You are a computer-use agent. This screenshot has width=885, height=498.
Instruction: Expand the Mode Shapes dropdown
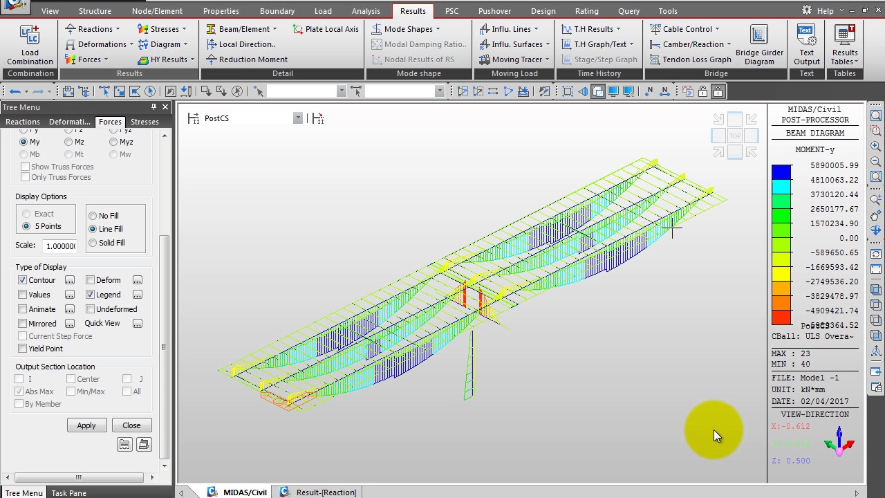pyautogui.click(x=438, y=29)
